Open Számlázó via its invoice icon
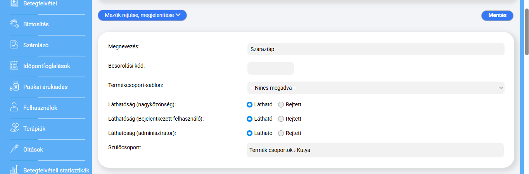529x174 pixels. coord(14,45)
